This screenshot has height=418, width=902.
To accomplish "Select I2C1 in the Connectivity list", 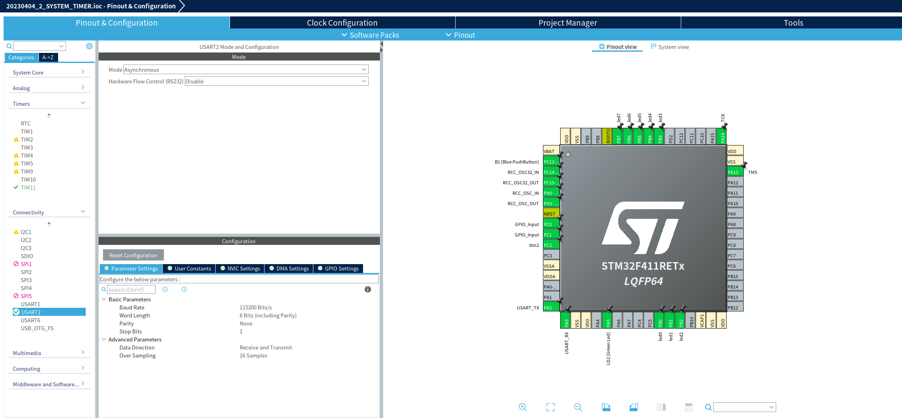I will tap(26, 232).
